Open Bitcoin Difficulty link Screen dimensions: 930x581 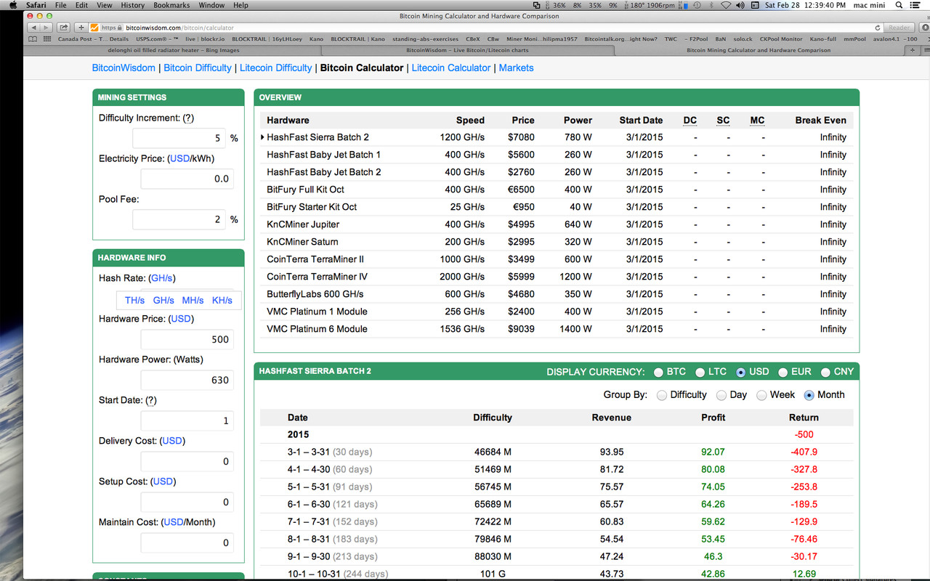(198, 68)
